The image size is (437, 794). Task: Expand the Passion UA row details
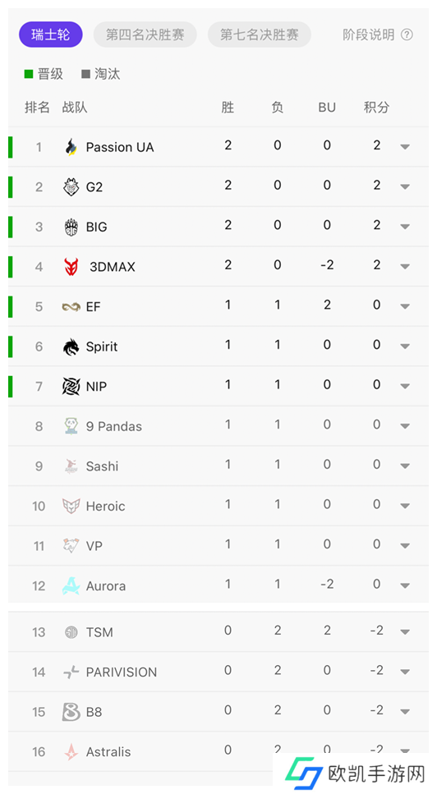click(405, 147)
